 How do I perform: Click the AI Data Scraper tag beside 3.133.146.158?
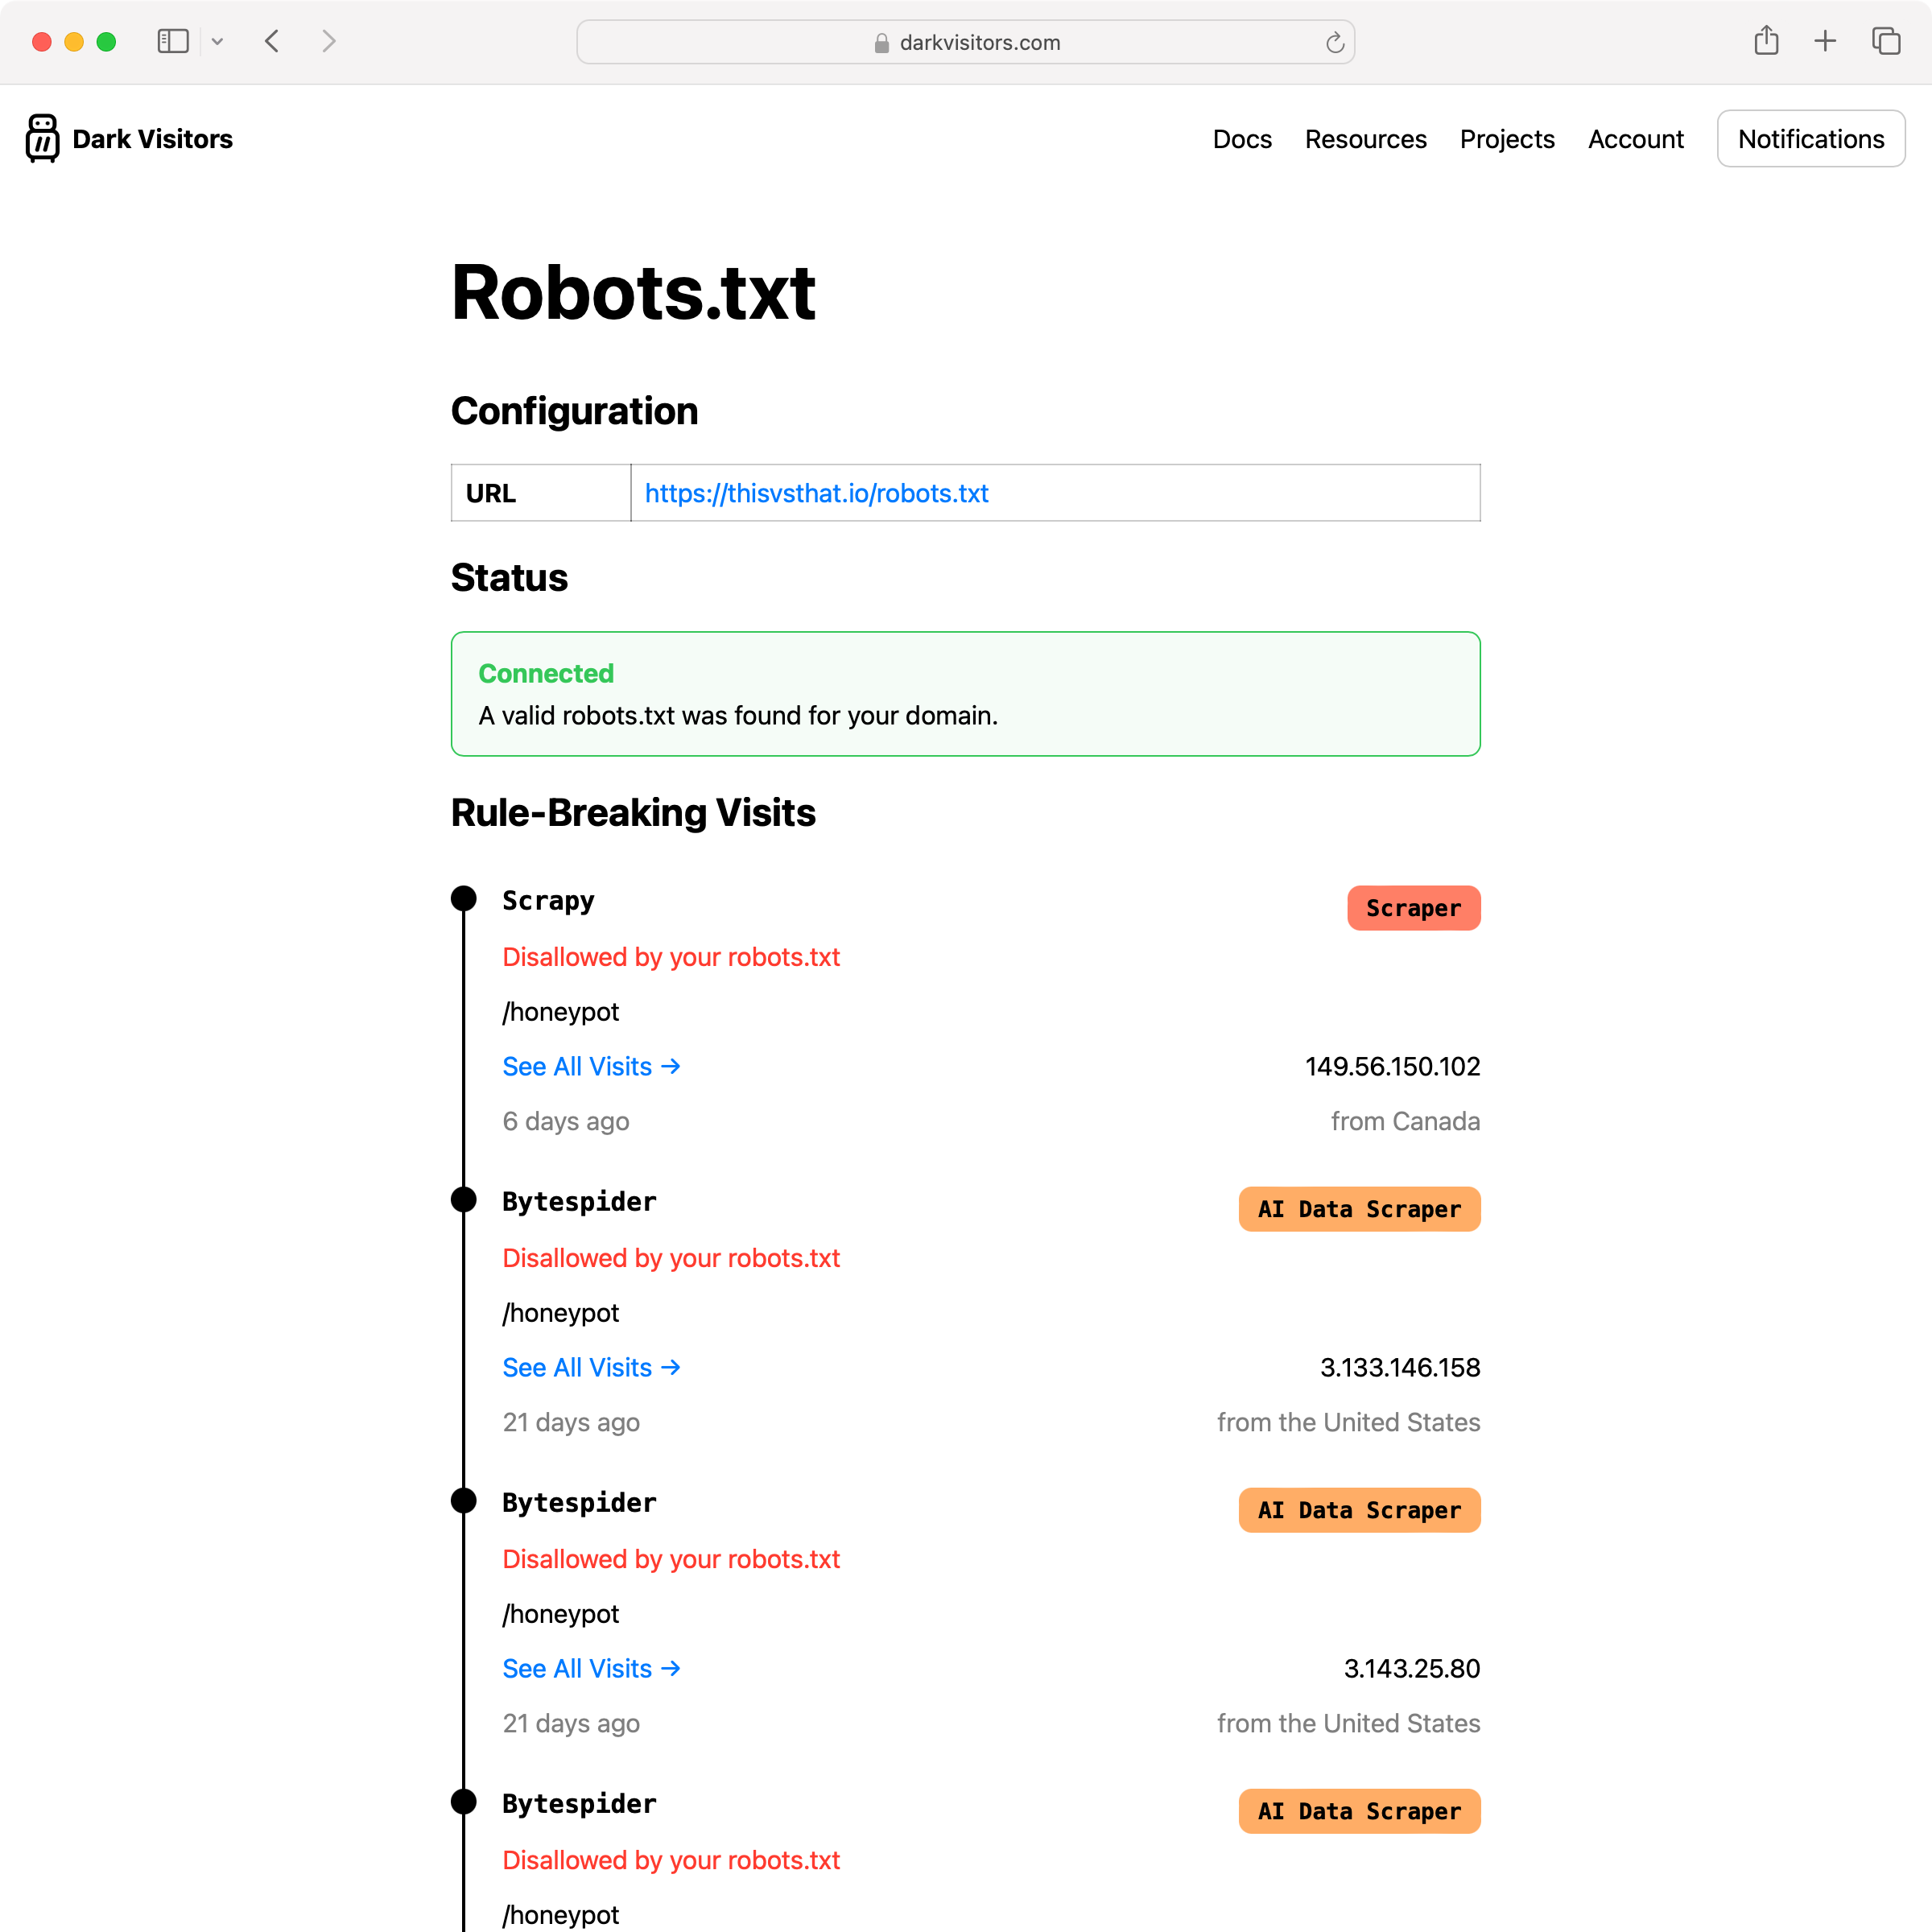tap(1359, 1209)
